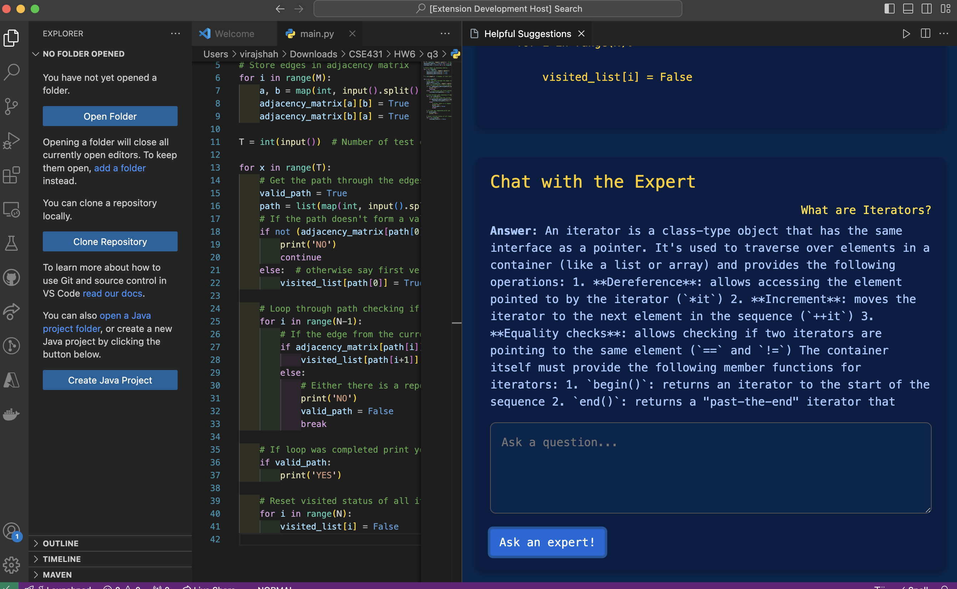The width and height of the screenshot is (957, 589).
Task: Open the Extensions view
Action: click(x=12, y=175)
